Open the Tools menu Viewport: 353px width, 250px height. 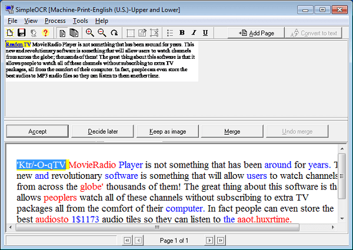click(80, 21)
